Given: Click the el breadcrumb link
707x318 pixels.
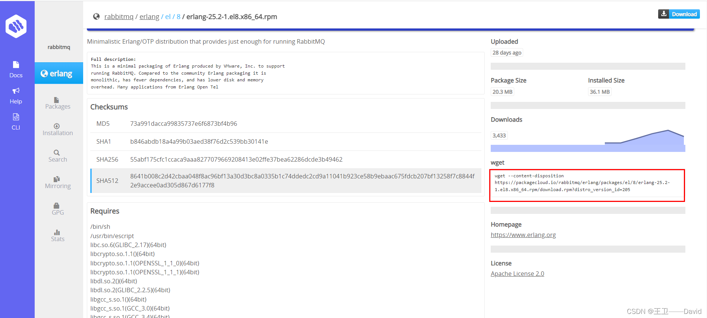Looking at the screenshot, I should click(x=168, y=17).
